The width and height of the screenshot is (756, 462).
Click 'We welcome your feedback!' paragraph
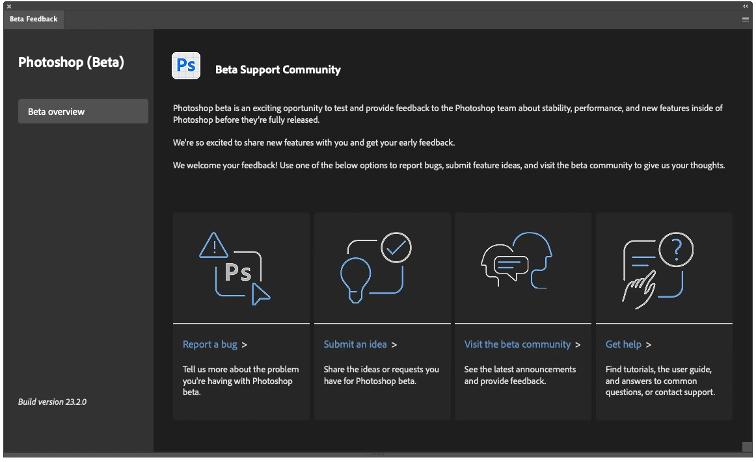coord(448,165)
